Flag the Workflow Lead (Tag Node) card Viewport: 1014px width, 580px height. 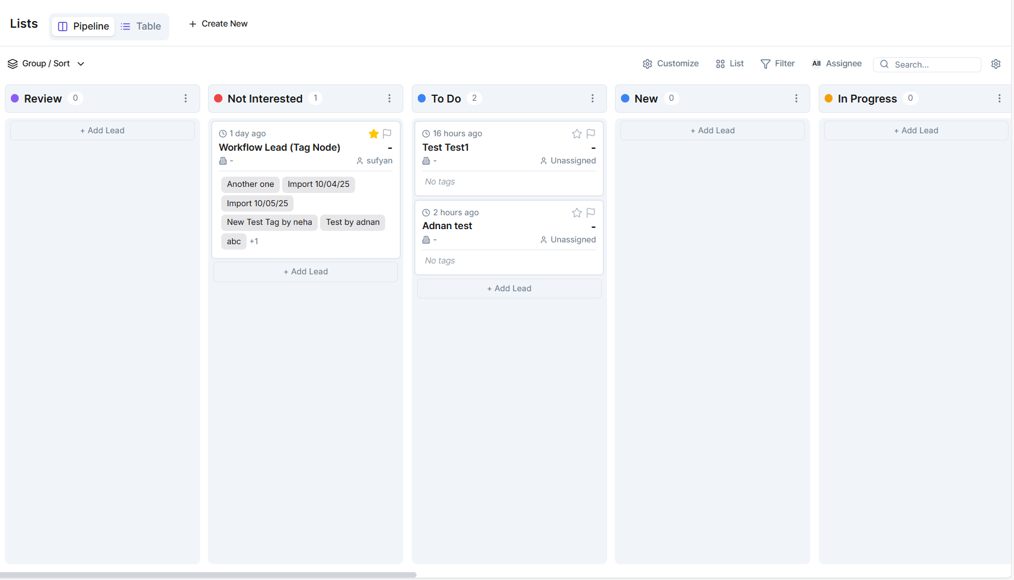point(387,134)
